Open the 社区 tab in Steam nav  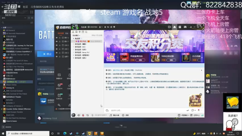pyautogui.click(x=25, y=7)
